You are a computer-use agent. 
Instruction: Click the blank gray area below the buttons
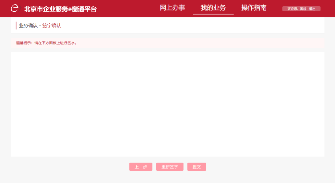[168, 177]
